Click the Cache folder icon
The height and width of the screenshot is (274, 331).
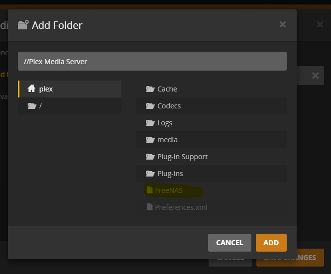pyautogui.click(x=150, y=89)
